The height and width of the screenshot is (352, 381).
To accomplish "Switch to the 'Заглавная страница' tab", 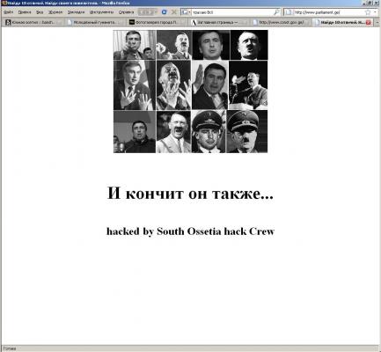I will pos(219,22).
